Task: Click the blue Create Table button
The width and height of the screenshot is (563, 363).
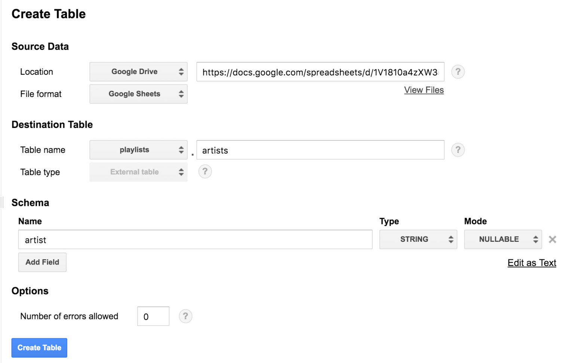Action: pyautogui.click(x=39, y=348)
